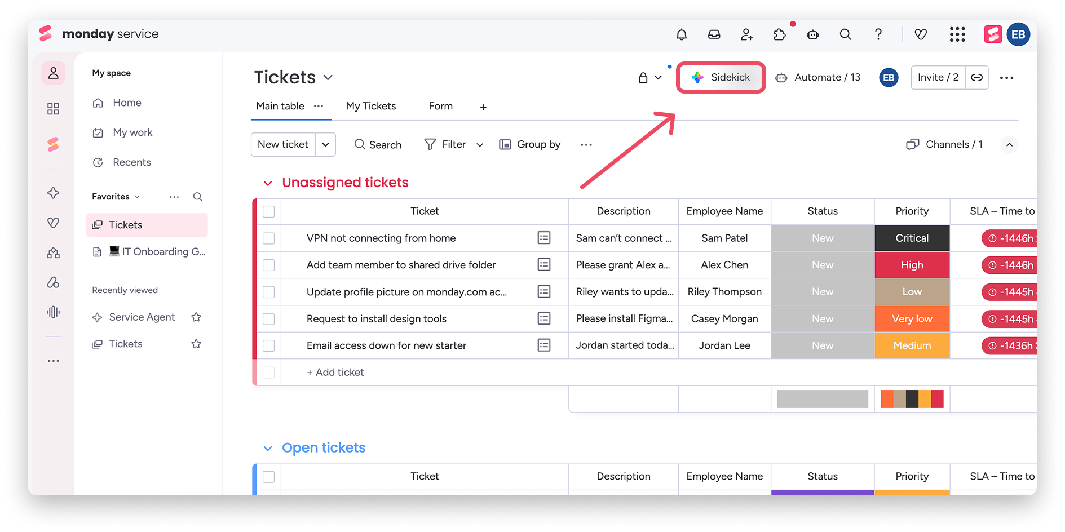Image resolution: width=1065 pixels, height=532 pixels.
Task: Open the help question mark
Action: [x=878, y=35]
